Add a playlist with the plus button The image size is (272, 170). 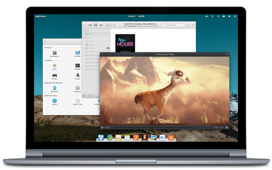(x=84, y=96)
